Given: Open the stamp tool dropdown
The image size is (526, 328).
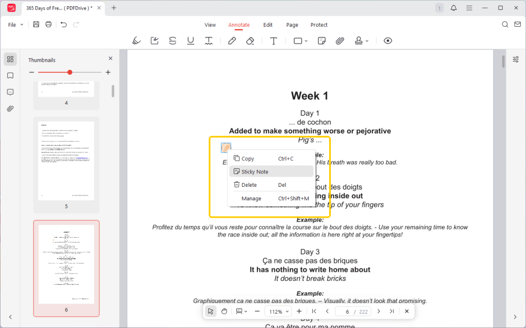Looking at the screenshot, I should (x=367, y=41).
